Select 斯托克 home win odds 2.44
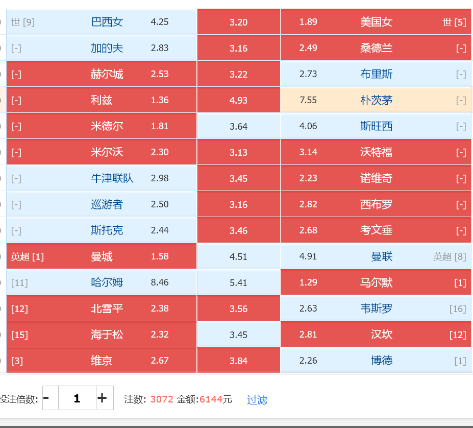The width and height of the screenshot is (473, 428). tap(102, 230)
